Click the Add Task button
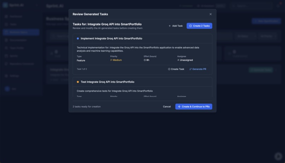285x163 pixels. point(176,26)
